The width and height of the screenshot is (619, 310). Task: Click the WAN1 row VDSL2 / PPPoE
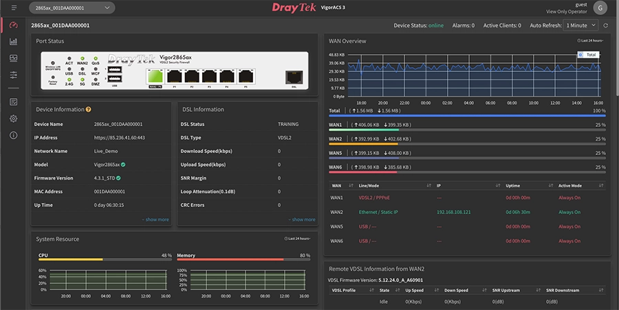pos(374,198)
